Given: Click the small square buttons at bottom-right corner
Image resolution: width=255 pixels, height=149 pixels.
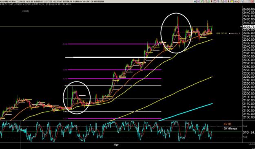Looking at the screenshot, I should [x=252, y=144].
